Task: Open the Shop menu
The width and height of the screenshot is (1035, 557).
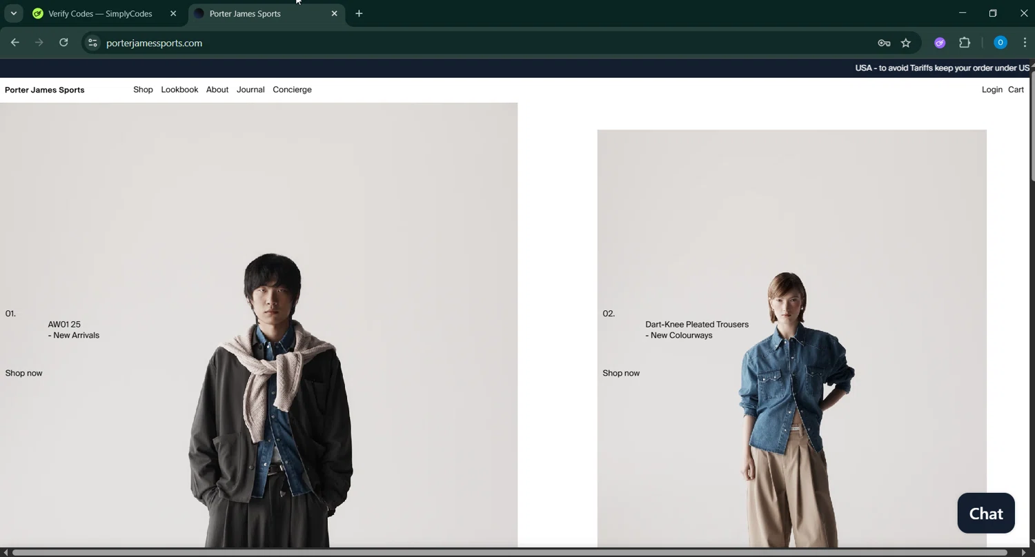Action: click(x=143, y=90)
